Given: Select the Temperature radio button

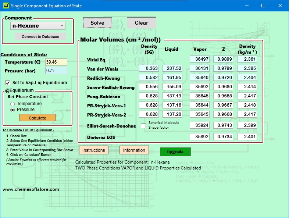Looking at the screenshot, I should click(x=13, y=104).
